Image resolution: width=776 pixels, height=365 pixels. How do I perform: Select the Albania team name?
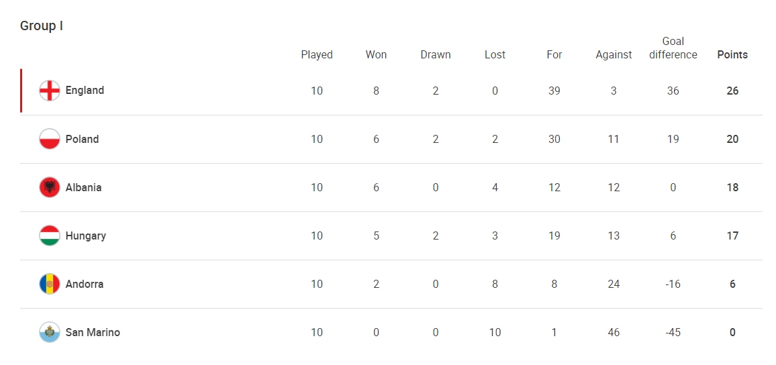click(x=84, y=187)
